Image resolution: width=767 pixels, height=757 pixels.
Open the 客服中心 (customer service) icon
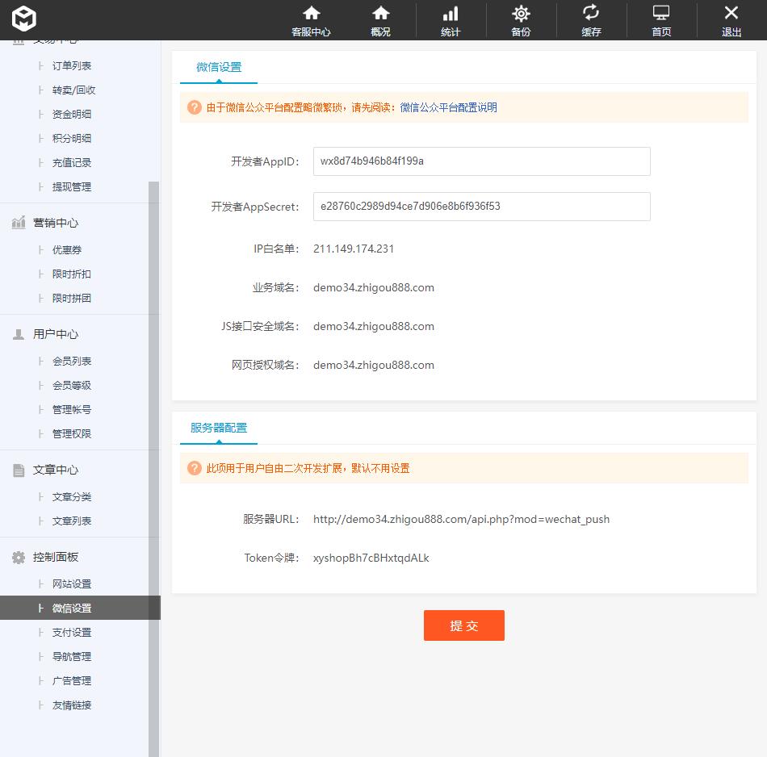pyautogui.click(x=312, y=20)
